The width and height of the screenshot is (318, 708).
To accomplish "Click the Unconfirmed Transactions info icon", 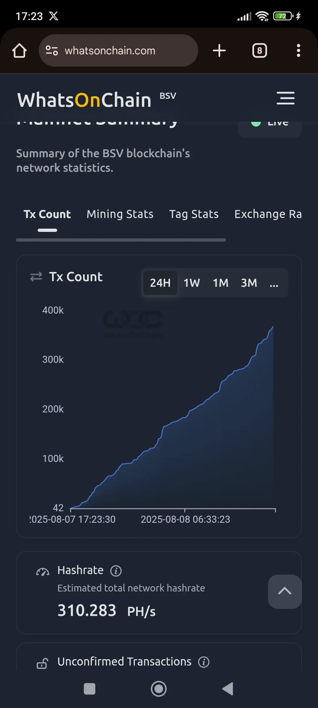I will 203,662.
